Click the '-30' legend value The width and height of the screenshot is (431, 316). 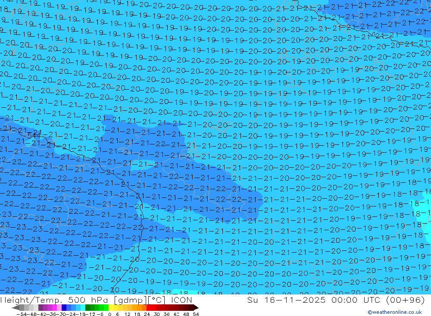click(62, 314)
